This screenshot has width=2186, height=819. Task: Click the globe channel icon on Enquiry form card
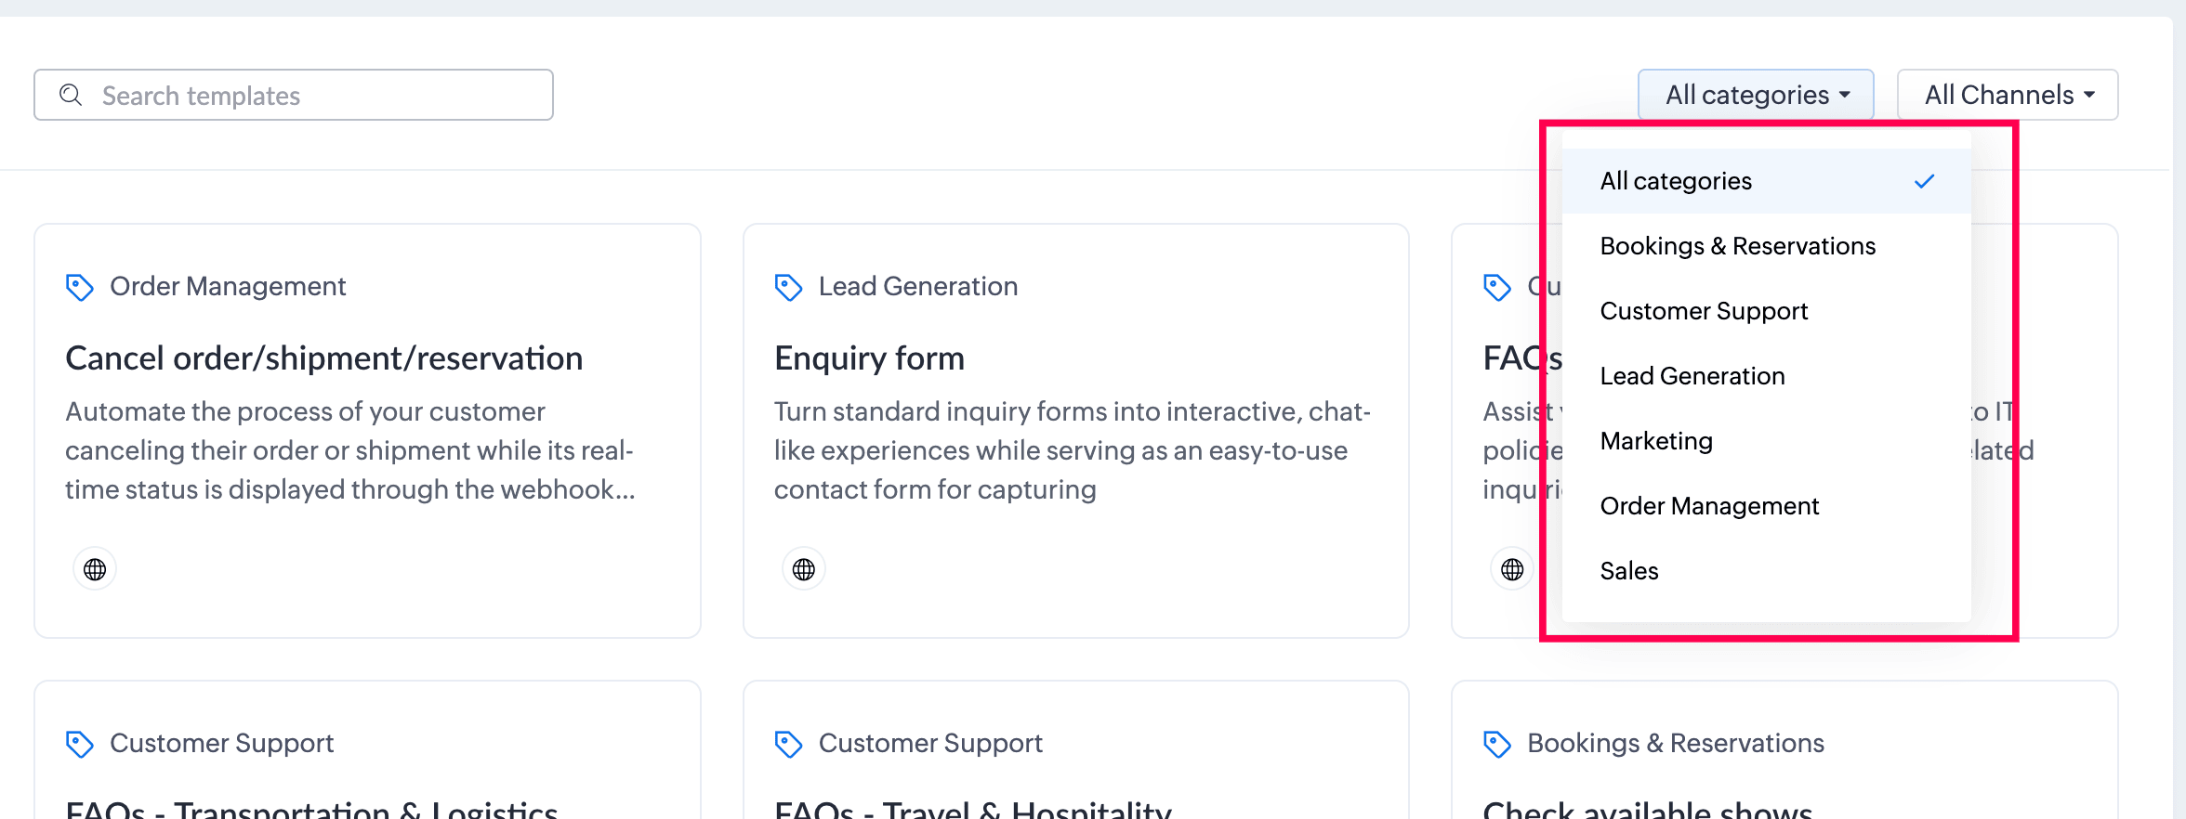(x=804, y=569)
